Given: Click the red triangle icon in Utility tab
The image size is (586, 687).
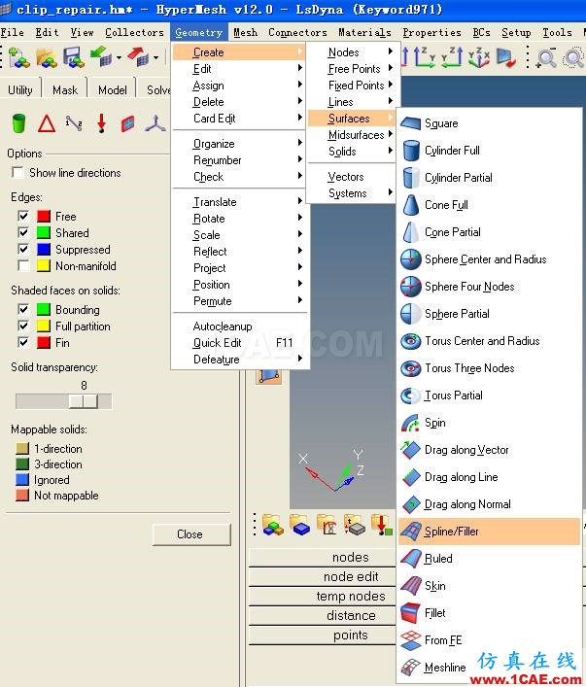Looking at the screenshot, I should coord(47,123).
